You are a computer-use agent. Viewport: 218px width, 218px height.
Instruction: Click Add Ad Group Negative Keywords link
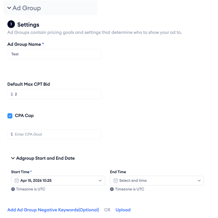pyautogui.click(x=53, y=210)
